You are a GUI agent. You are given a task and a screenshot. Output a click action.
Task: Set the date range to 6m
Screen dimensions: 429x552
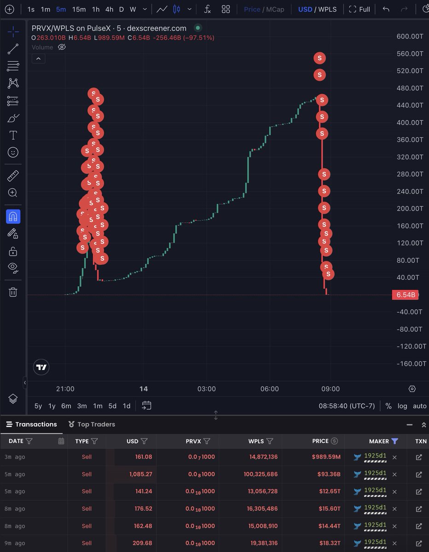(x=66, y=406)
